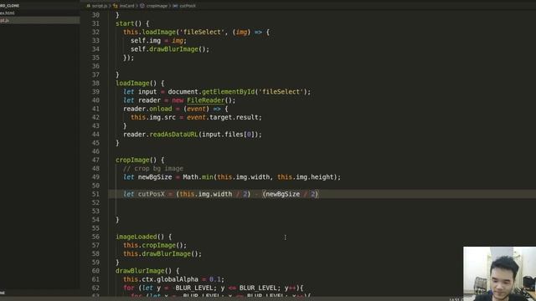Click 'start()' method name on line 31
The width and height of the screenshot is (536, 301).
tap(128, 23)
